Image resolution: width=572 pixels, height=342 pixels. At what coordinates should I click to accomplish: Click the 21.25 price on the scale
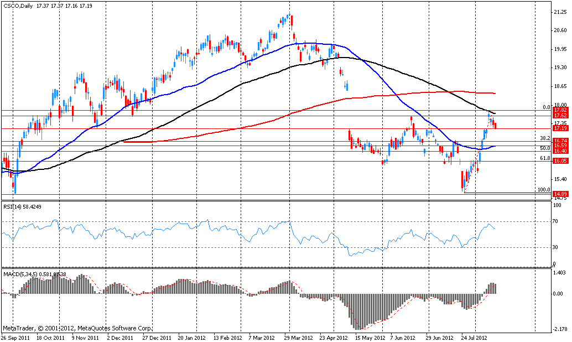coord(559,11)
